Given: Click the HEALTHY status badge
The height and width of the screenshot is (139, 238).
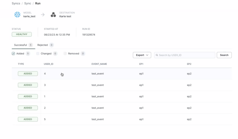Looking at the screenshot, I should (22, 34).
